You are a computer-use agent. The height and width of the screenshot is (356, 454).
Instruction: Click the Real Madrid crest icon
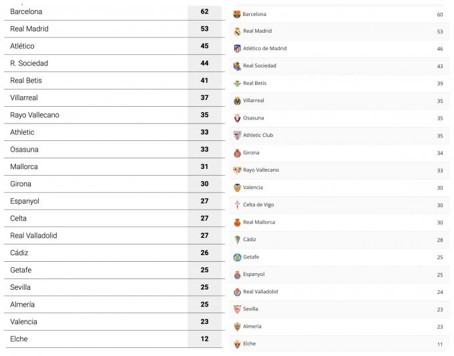click(237, 31)
